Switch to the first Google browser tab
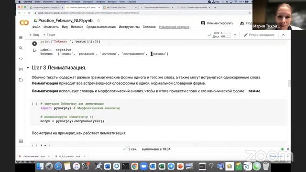The width and height of the screenshot is (306, 172). pos(46,8)
